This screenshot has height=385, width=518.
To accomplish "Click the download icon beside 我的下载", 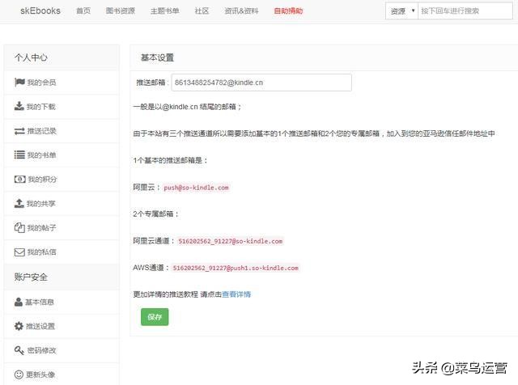I will tap(19, 106).
